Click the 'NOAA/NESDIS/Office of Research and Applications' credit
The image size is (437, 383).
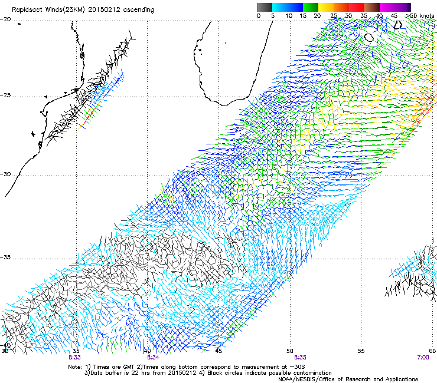click(348, 379)
